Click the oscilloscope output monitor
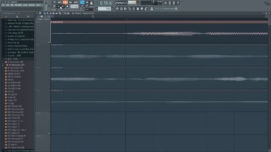271x152 pixels. (x=122, y=3)
